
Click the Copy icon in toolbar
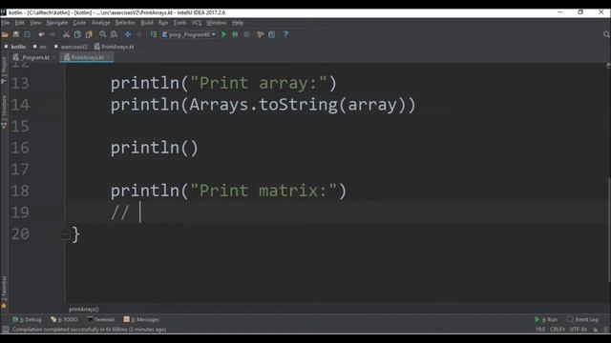[x=77, y=34]
